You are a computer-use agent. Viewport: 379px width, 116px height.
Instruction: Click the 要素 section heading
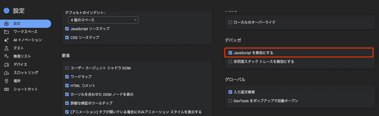coord(66,55)
